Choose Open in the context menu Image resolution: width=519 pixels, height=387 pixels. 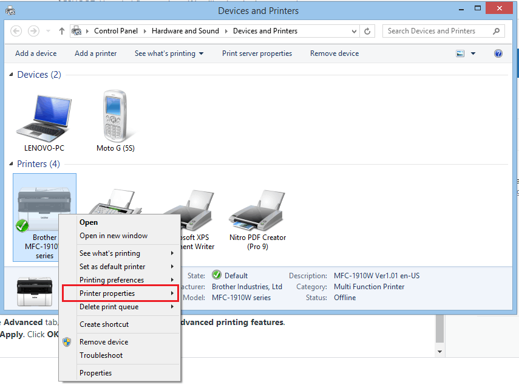[x=120, y=222]
